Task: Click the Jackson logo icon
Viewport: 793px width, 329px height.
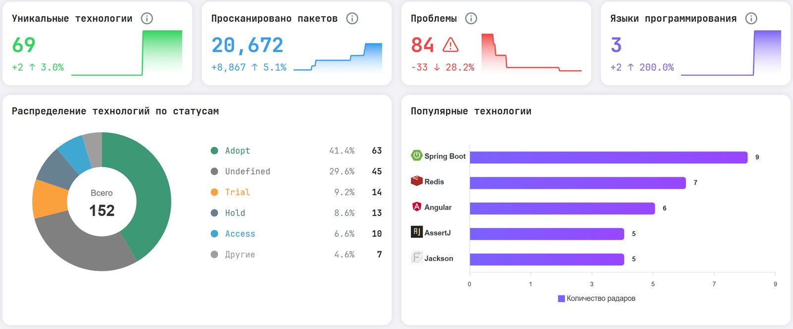Action: click(x=417, y=258)
